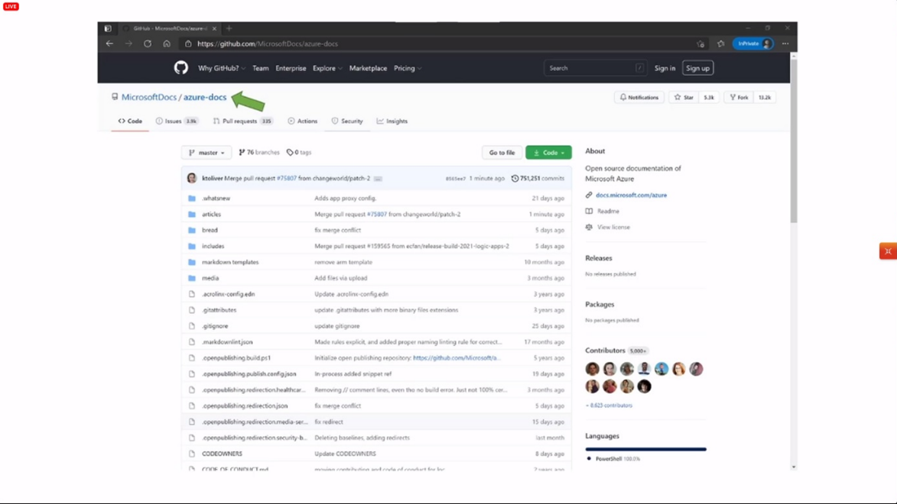Expand the Why GitHub? navigation menu
Screen dimensions: 897x504
[x=222, y=68]
